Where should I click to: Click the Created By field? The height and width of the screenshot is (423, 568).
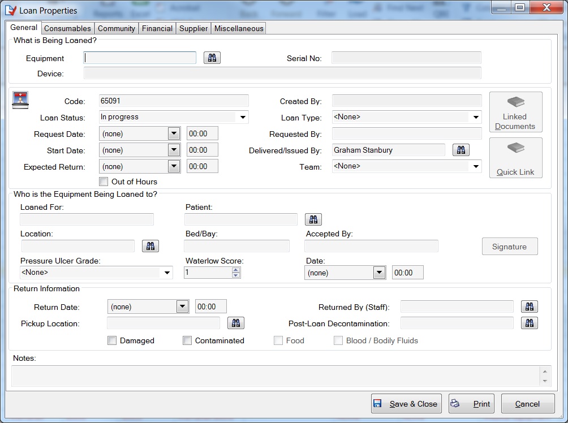point(407,101)
